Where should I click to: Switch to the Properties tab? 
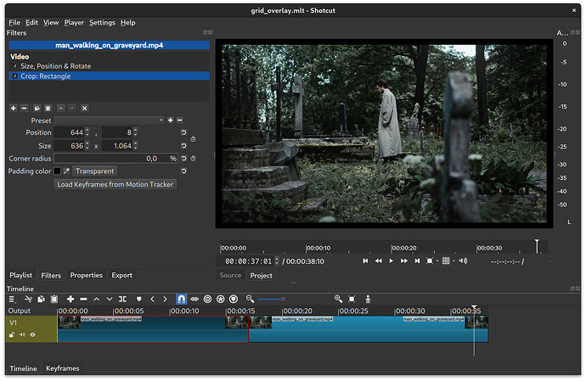click(x=87, y=275)
